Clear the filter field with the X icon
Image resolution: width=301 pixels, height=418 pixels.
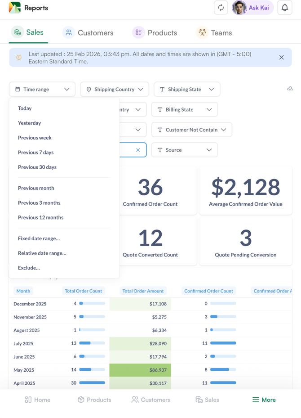point(138,150)
